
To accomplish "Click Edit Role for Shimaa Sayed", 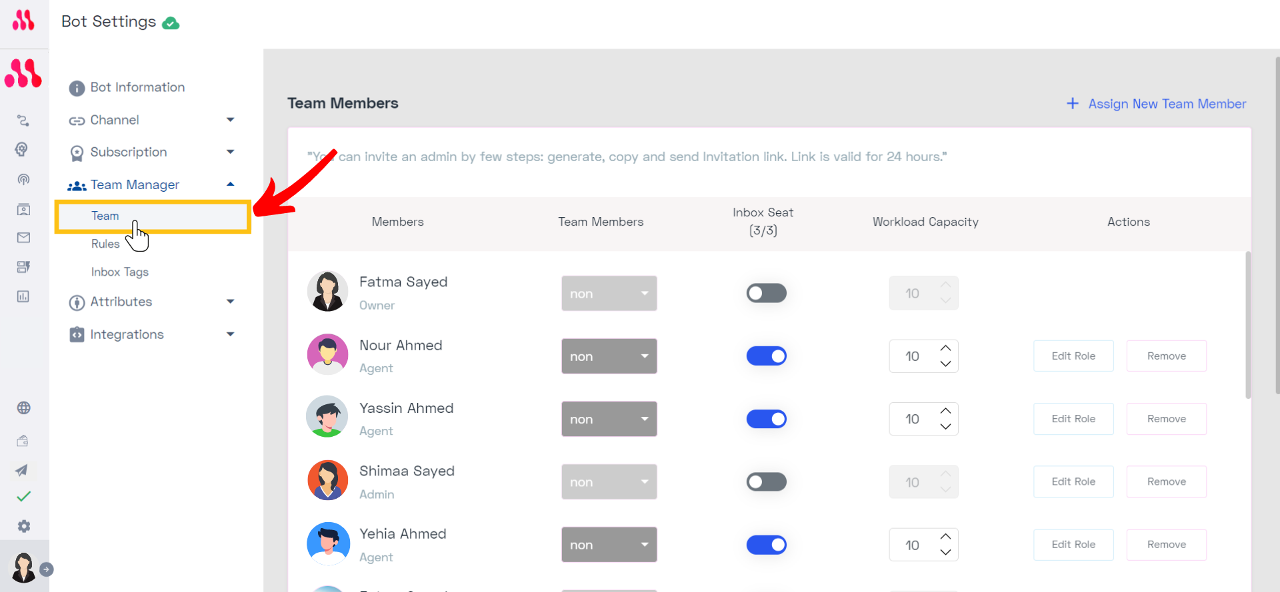I will (x=1073, y=481).
